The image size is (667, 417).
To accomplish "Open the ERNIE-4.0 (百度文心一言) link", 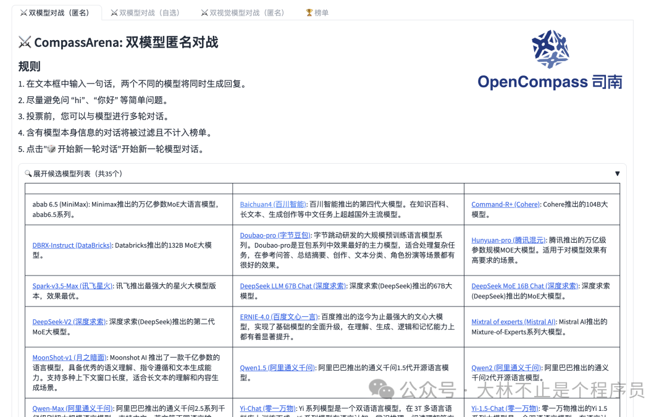I will pos(279,316).
